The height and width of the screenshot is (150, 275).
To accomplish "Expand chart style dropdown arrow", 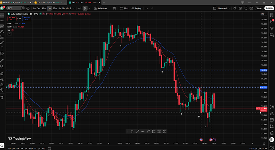I will tap(89, 8).
